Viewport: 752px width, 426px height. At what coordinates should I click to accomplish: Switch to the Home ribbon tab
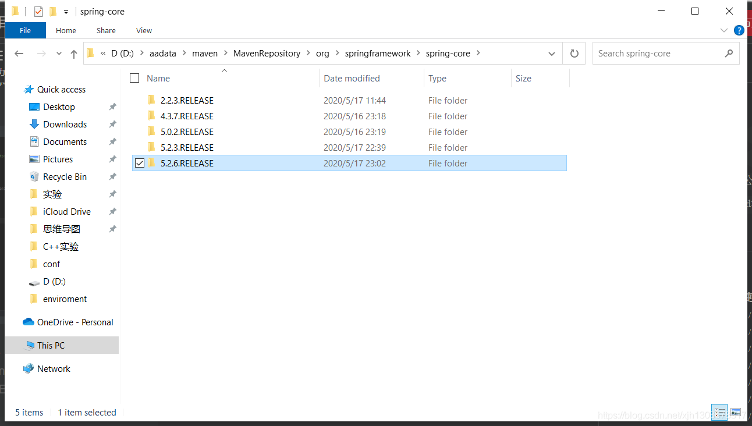[x=66, y=30]
